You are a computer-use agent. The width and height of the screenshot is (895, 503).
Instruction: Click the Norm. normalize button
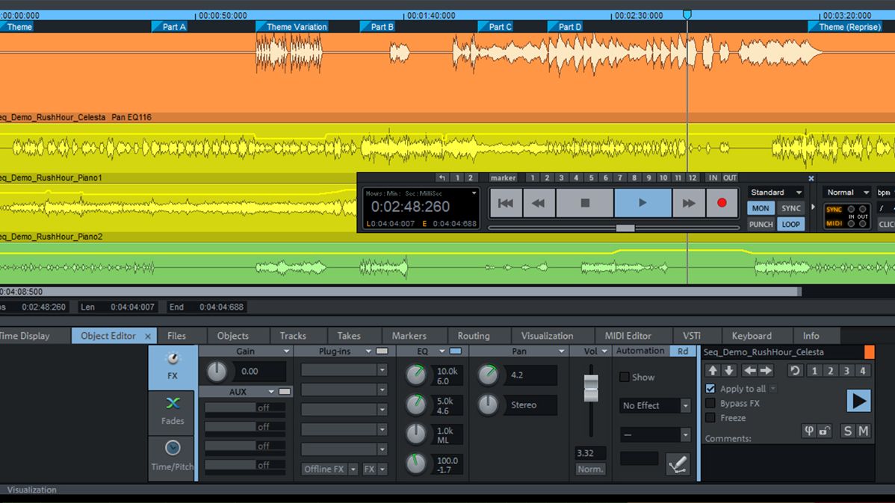point(589,469)
